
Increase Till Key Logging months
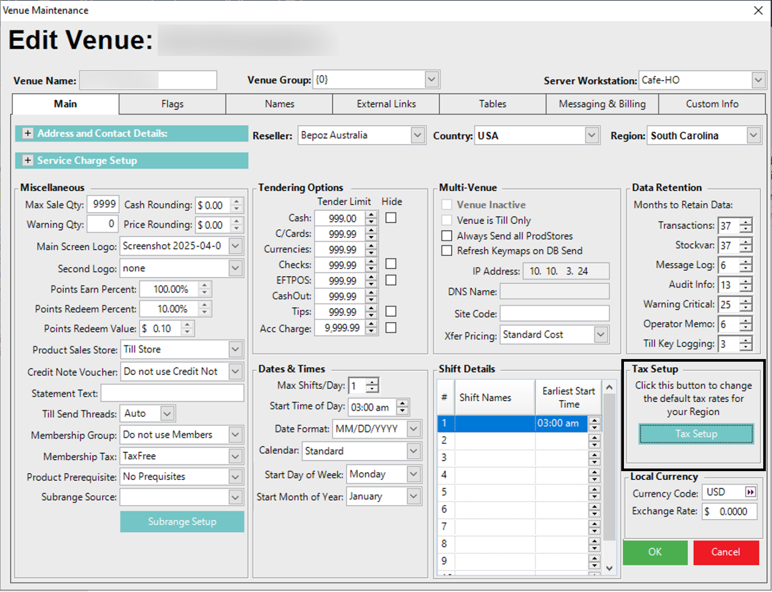click(745, 340)
